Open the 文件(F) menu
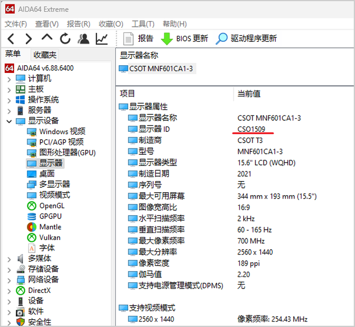Image resolution: width=355 pixels, height=327 pixels. (x=16, y=24)
